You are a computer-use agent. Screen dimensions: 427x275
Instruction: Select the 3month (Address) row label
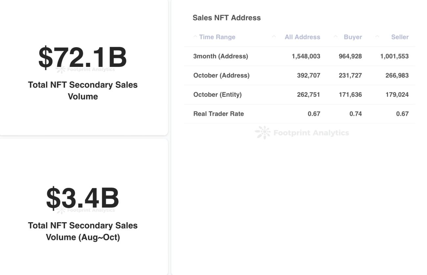click(221, 56)
